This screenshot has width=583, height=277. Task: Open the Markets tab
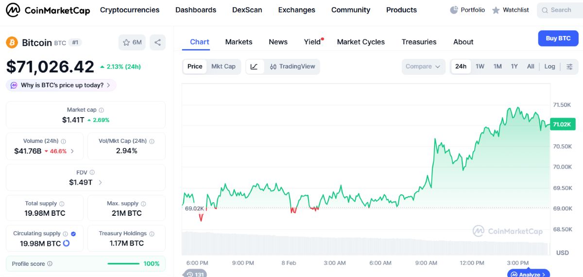click(x=239, y=42)
